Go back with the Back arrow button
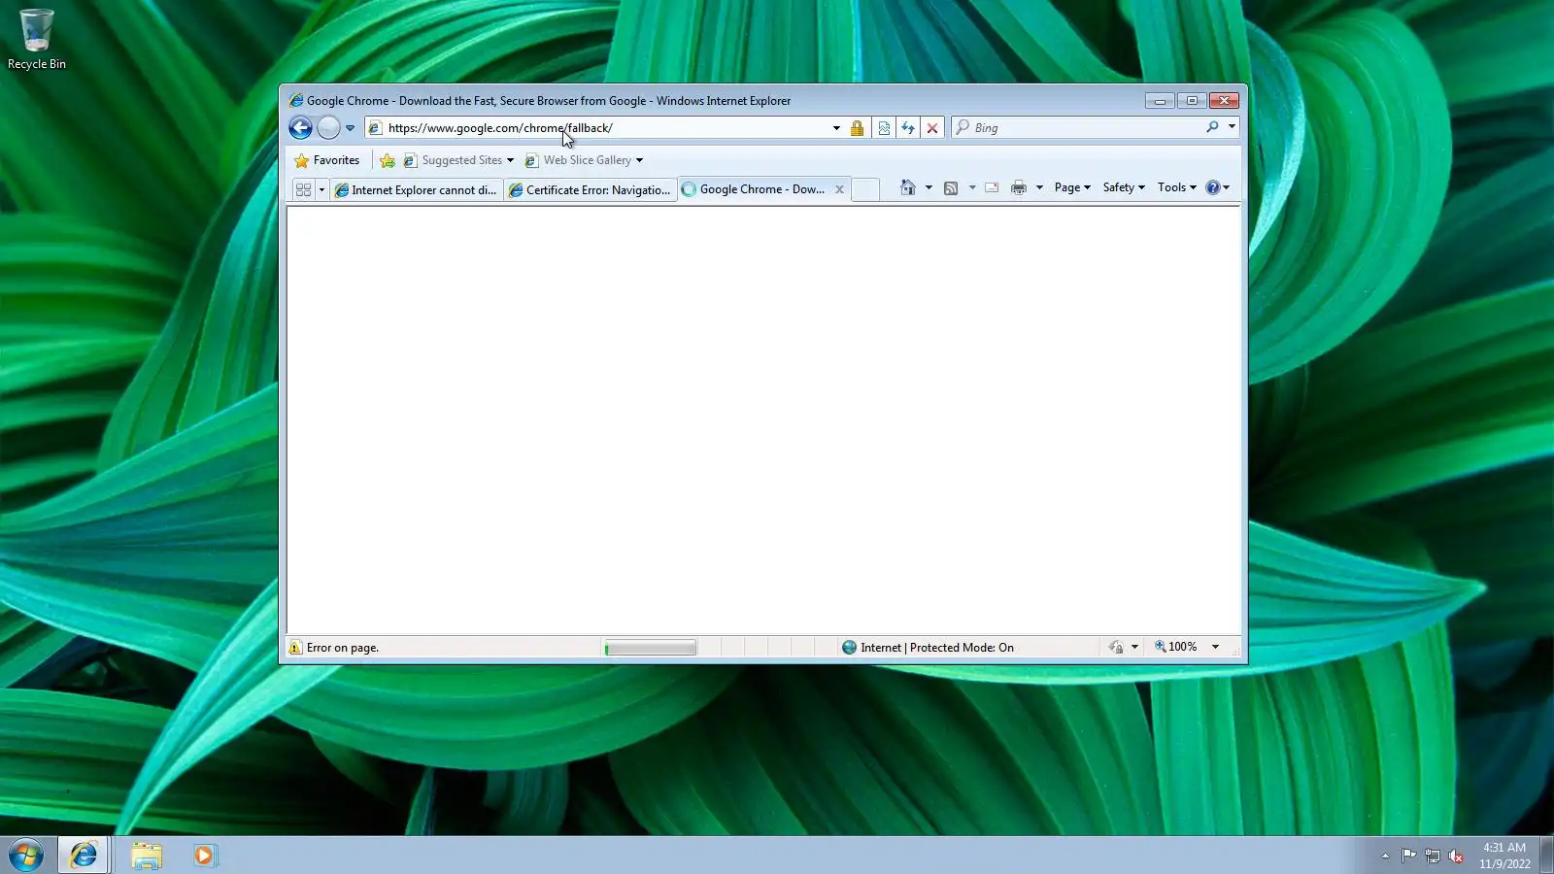 point(300,127)
